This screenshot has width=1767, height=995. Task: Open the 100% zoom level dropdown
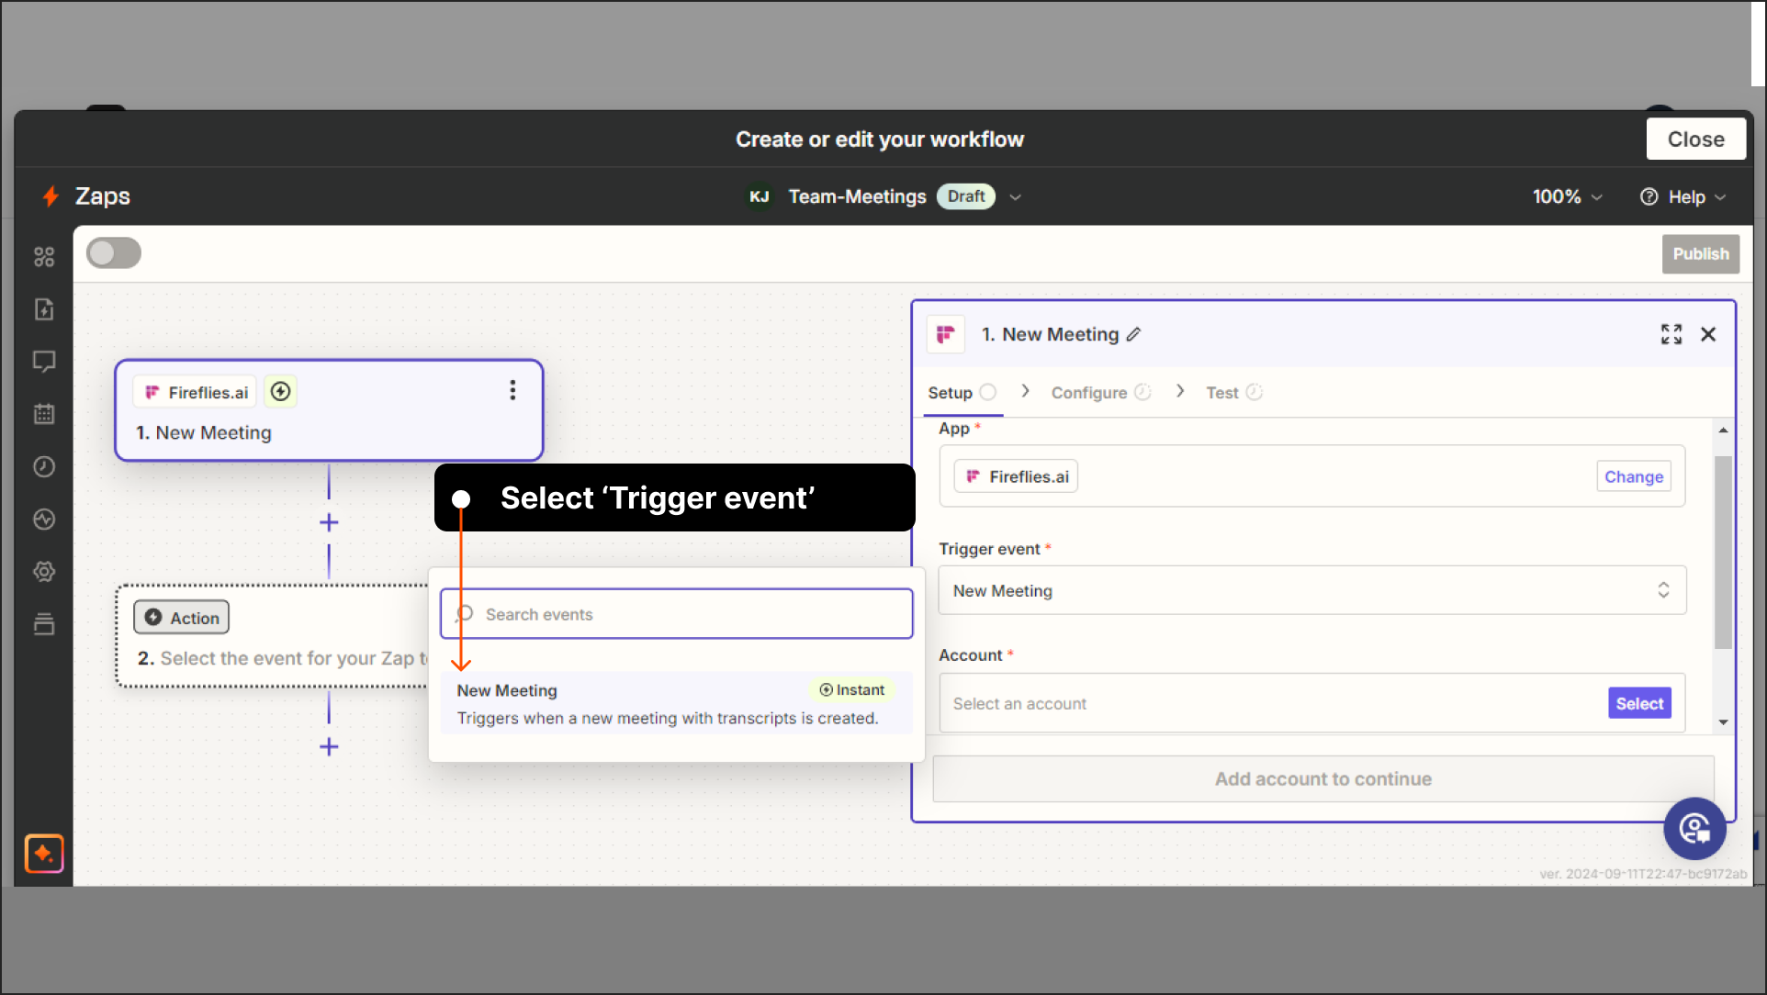tap(1568, 196)
